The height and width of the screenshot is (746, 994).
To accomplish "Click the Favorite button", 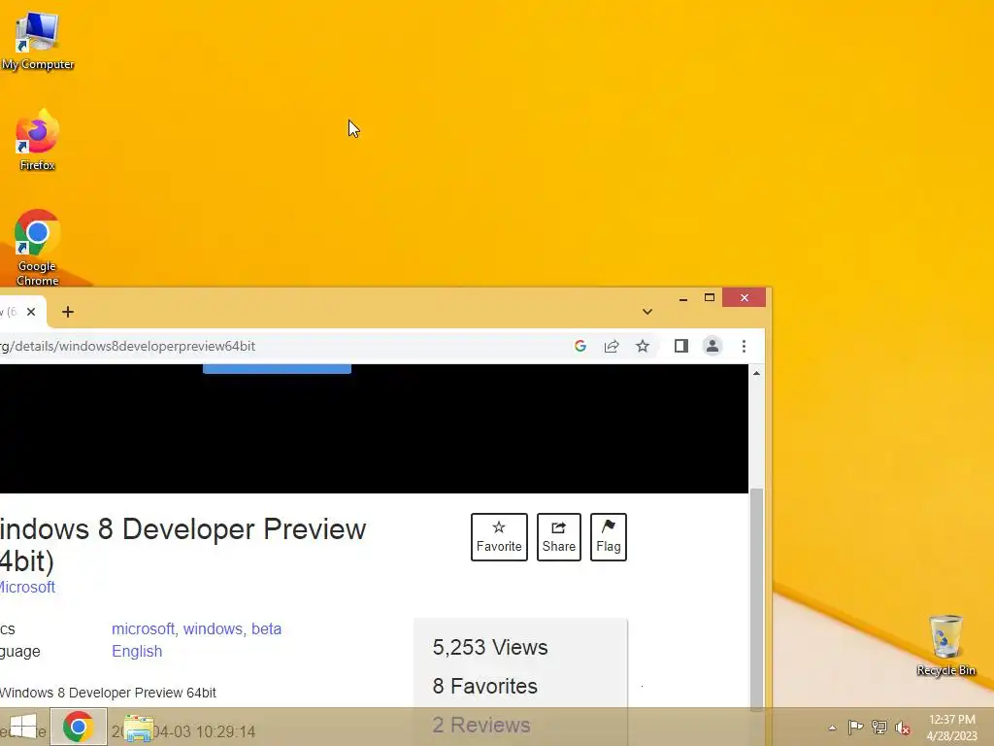I will click(x=499, y=536).
